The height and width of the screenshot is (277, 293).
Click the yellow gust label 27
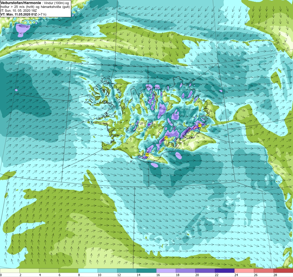200,125
